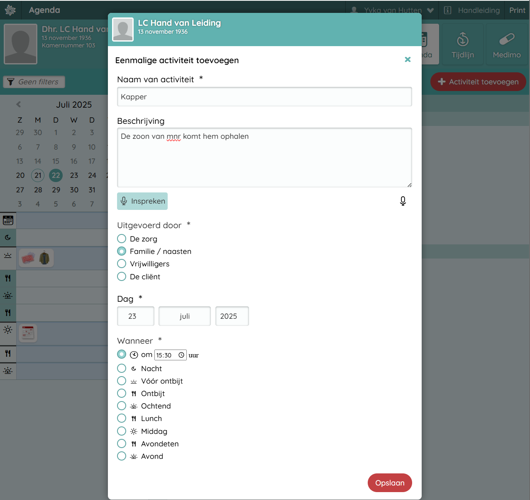
Task: Click the clock icon in the time field
Action: [x=181, y=355]
